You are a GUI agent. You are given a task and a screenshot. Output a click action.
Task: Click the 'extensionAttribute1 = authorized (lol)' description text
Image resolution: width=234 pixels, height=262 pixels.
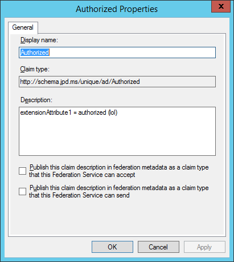tap(69, 112)
